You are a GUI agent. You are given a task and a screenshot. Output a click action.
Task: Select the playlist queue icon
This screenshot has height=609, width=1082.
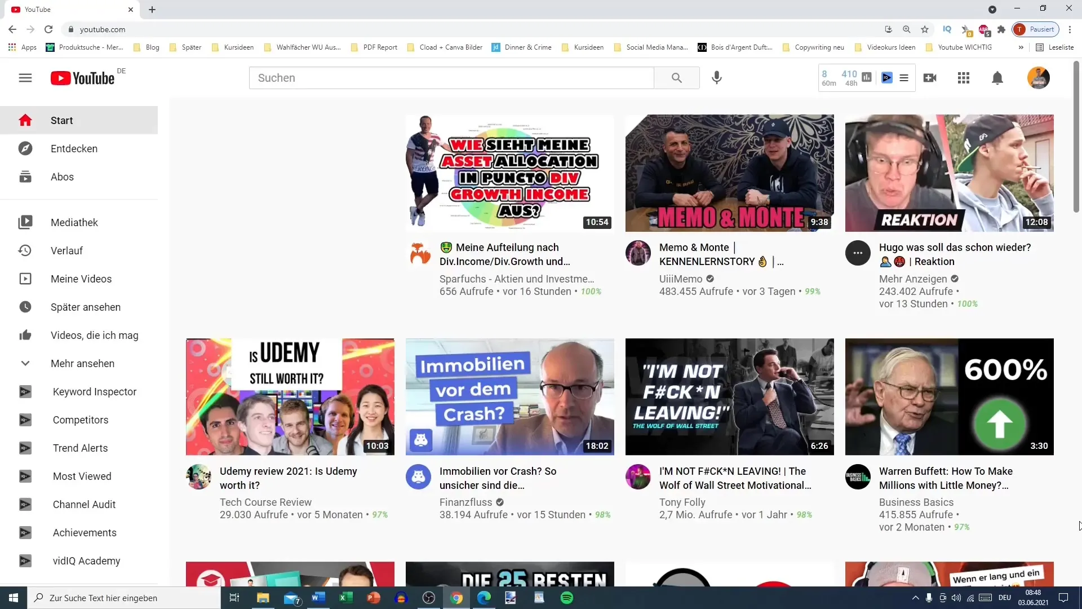904,77
